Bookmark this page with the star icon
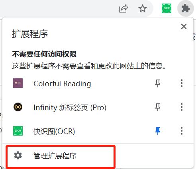Viewport: 196px width, 169px height. 143,8
